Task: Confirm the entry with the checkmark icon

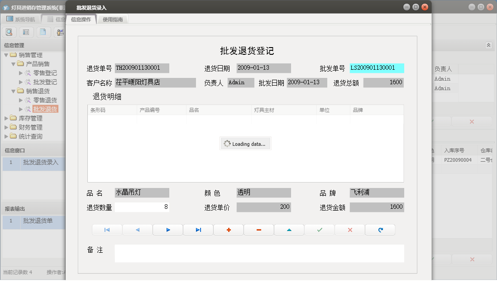Action: (x=319, y=230)
